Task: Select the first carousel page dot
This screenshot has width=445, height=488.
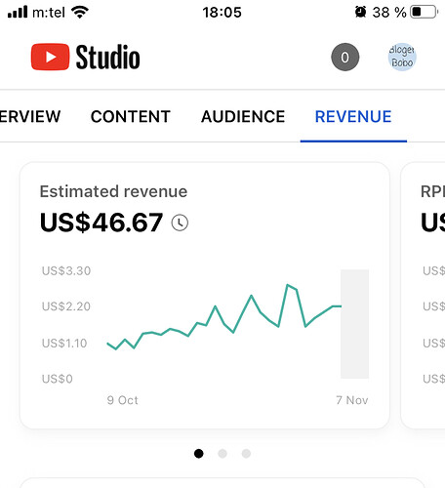Action: click(x=199, y=453)
